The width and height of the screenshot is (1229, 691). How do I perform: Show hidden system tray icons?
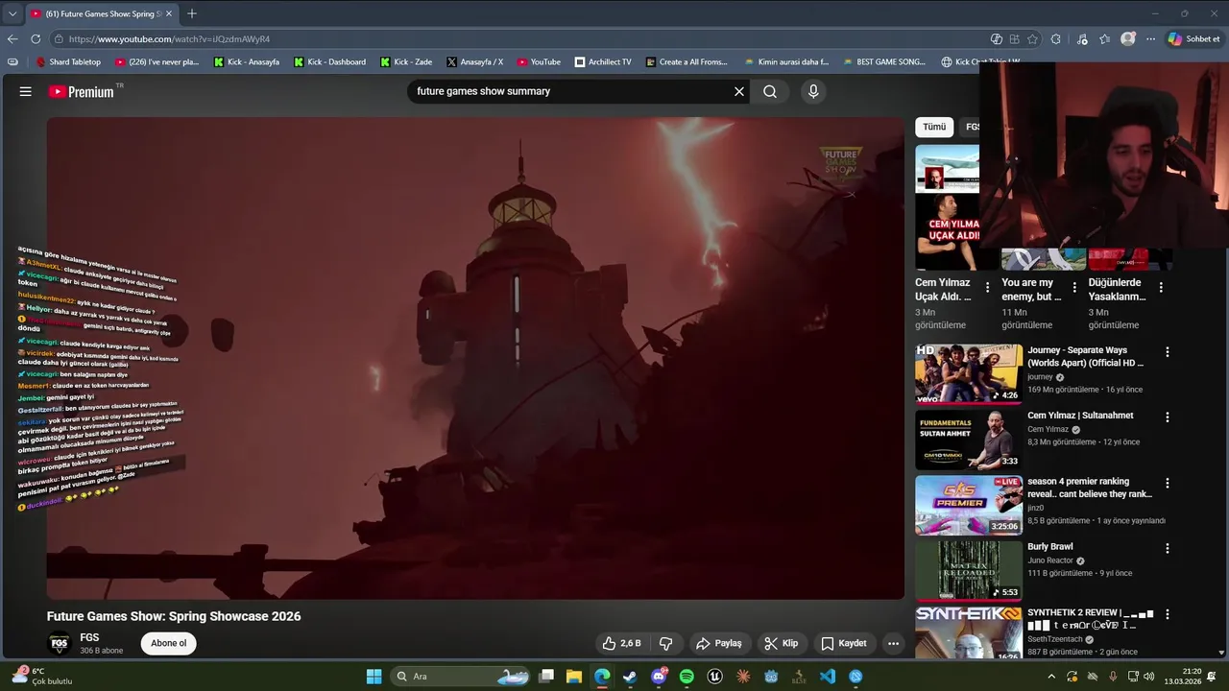pyautogui.click(x=1051, y=677)
